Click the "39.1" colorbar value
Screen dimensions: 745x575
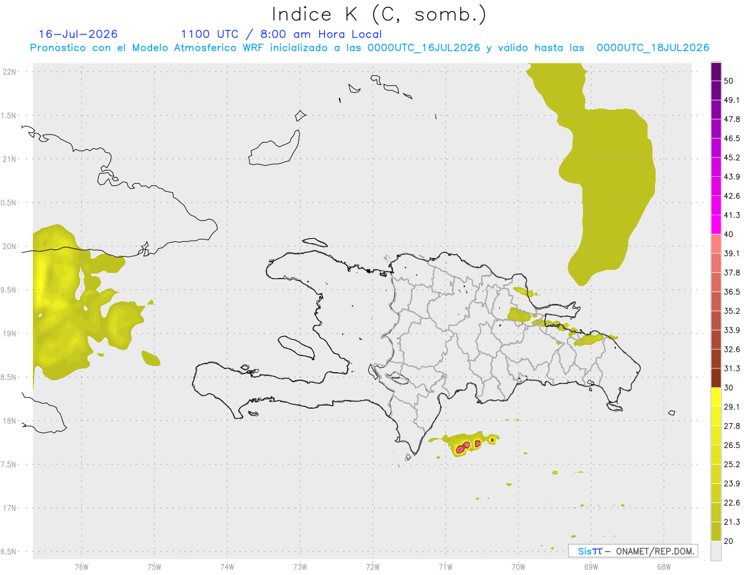[733, 253]
